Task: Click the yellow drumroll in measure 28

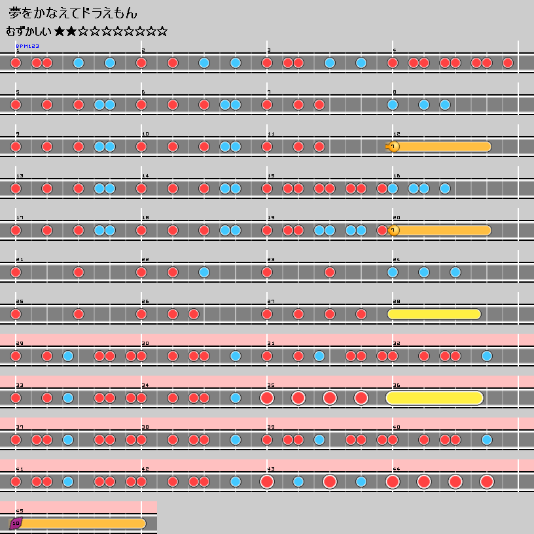Action: [x=435, y=314]
